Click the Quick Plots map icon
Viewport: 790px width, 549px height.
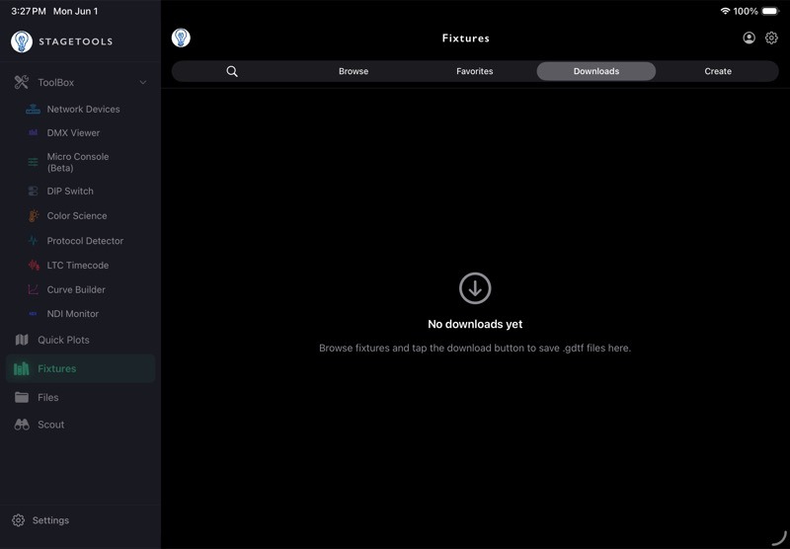click(x=22, y=340)
